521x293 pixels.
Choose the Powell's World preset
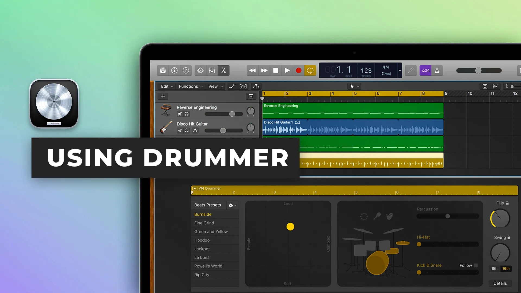coord(215,266)
